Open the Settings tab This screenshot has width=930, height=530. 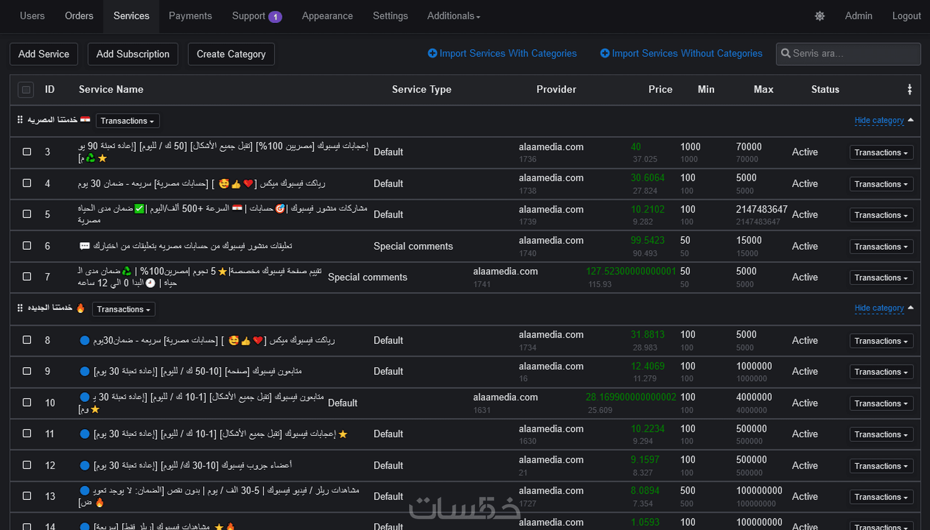coord(390,16)
